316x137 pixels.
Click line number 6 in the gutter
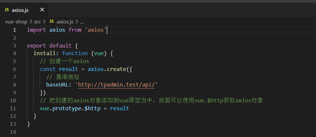pos(14,69)
